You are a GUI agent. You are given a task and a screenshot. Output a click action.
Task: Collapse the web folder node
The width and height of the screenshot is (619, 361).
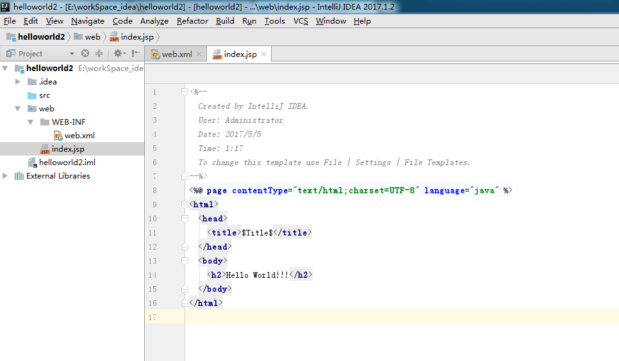[x=17, y=109]
